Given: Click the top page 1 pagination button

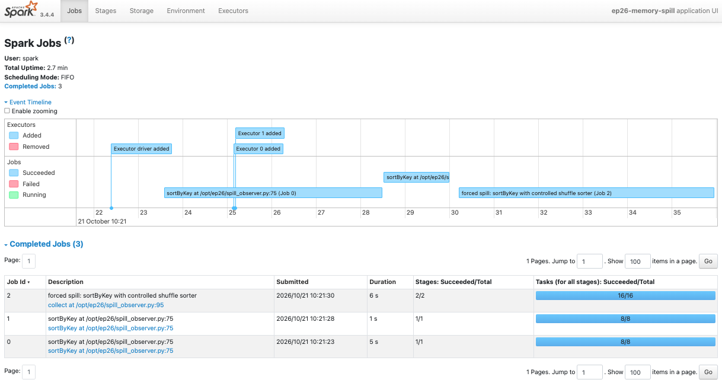Looking at the screenshot, I should pyautogui.click(x=28, y=261).
